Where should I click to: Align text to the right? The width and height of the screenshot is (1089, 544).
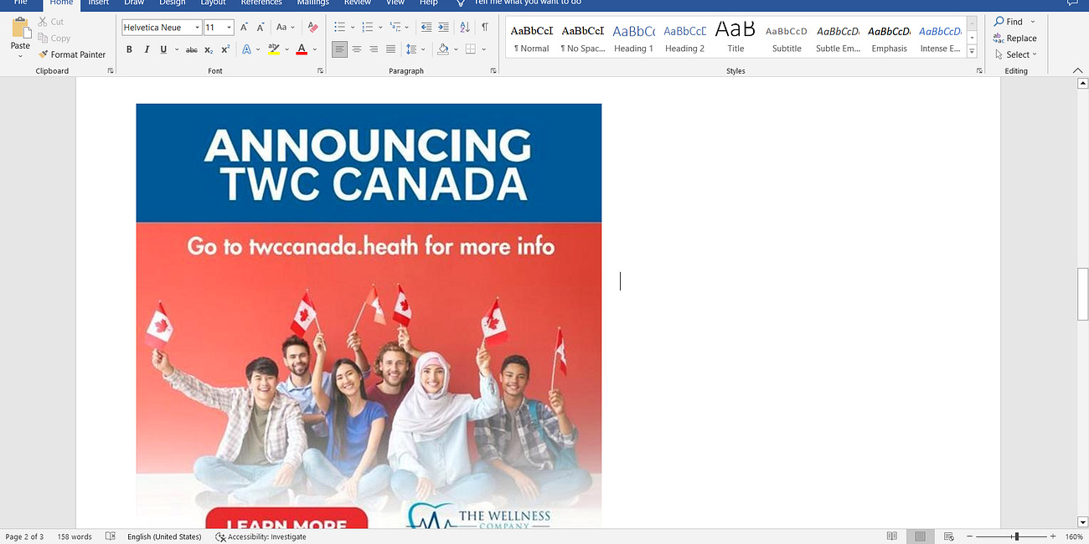pos(374,49)
